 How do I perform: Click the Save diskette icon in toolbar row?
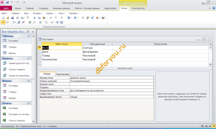[x=12, y=18]
